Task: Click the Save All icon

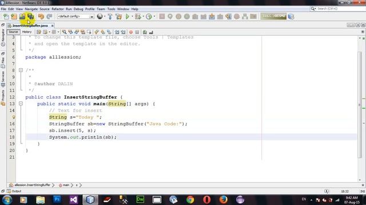Action: (30, 17)
